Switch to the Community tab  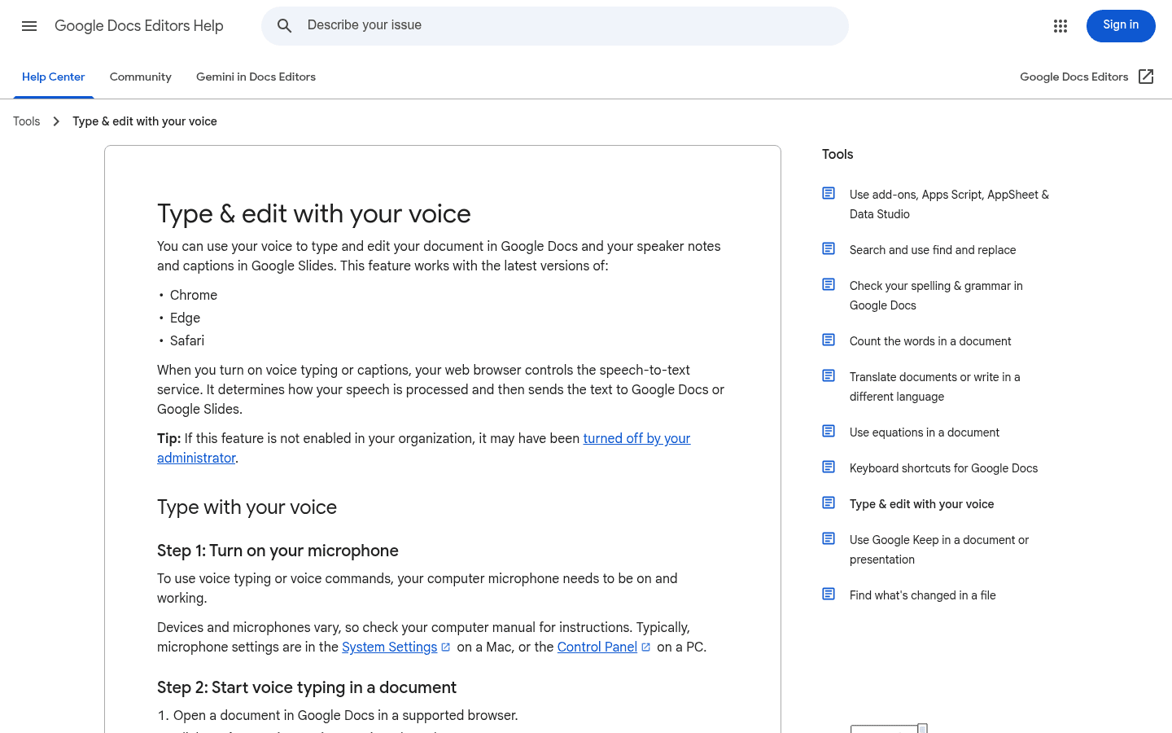(141, 77)
